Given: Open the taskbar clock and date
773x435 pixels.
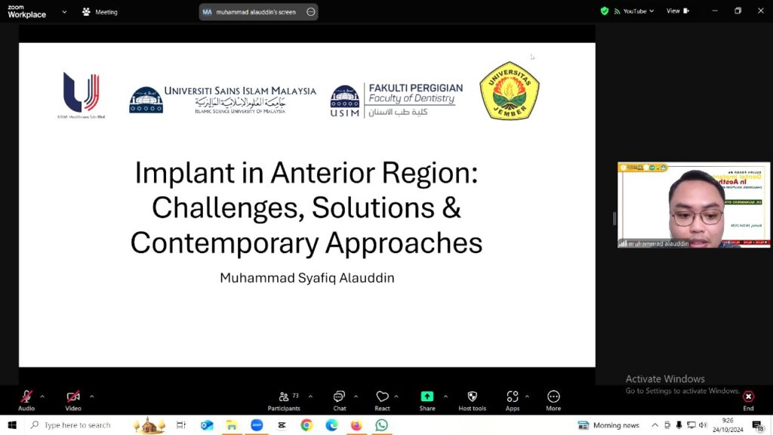Looking at the screenshot, I should pyautogui.click(x=728, y=425).
